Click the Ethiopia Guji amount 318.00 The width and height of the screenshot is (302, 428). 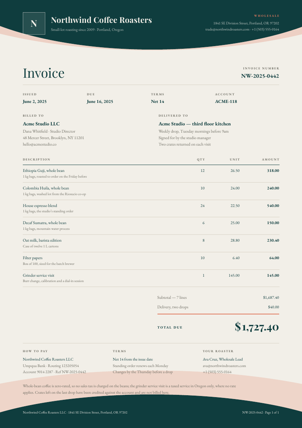[273, 171]
